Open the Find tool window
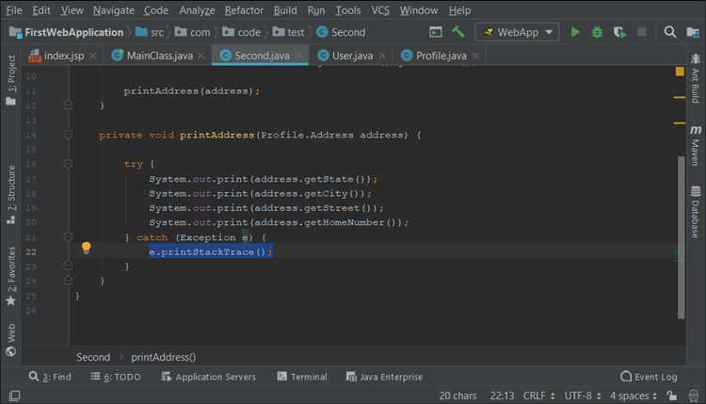Viewport: 706px width, 404px height. pyautogui.click(x=50, y=377)
